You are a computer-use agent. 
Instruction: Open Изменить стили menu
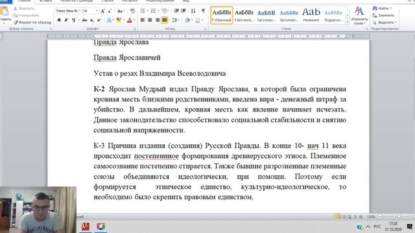(x=359, y=16)
